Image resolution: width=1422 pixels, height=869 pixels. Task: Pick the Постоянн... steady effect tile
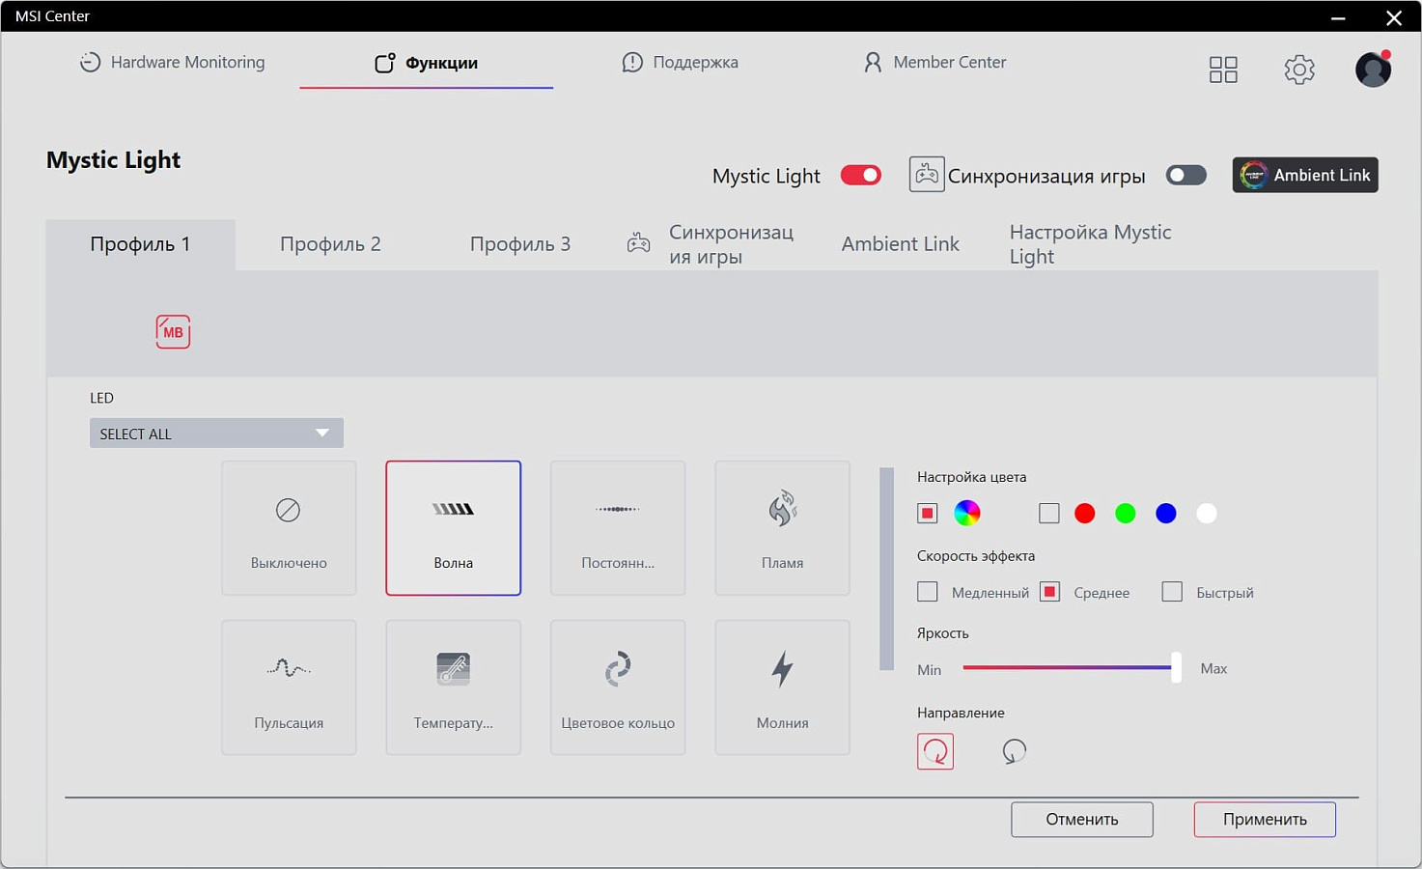[x=618, y=527]
